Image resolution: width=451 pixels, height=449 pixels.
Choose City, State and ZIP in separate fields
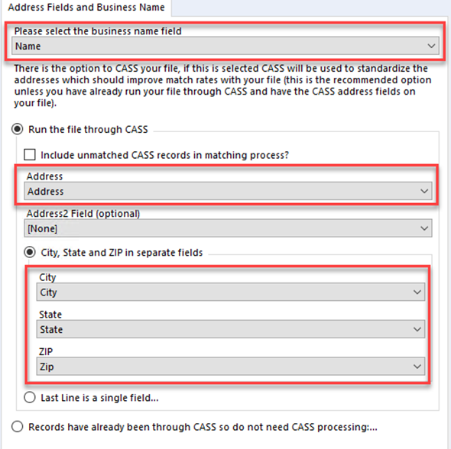click(30, 252)
